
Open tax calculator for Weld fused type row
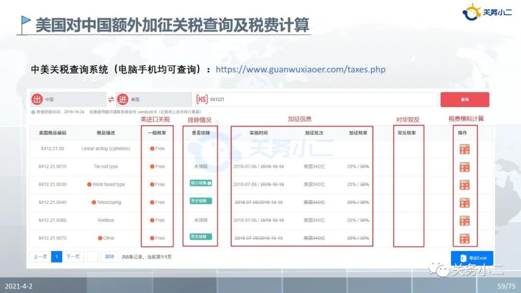pyautogui.click(x=464, y=185)
